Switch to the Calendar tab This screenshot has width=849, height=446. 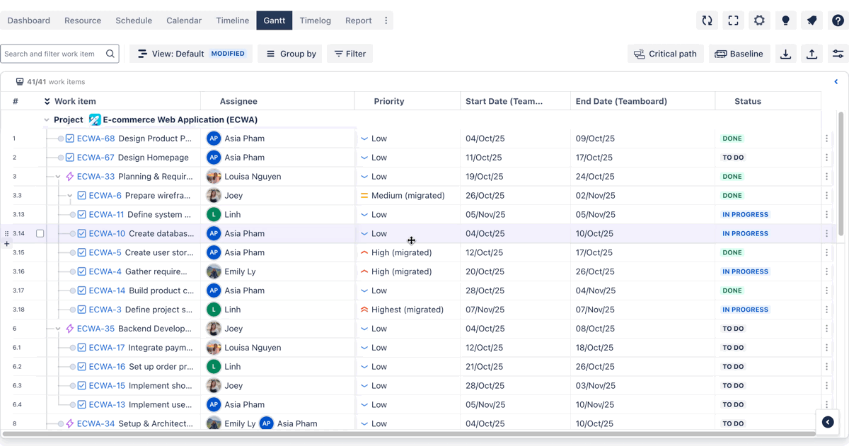tap(184, 20)
